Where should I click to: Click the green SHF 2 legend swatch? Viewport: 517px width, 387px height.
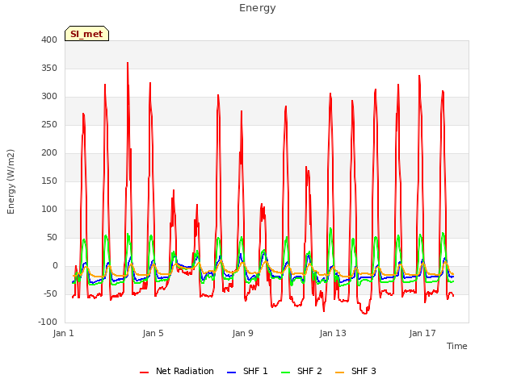click(285, 372)
